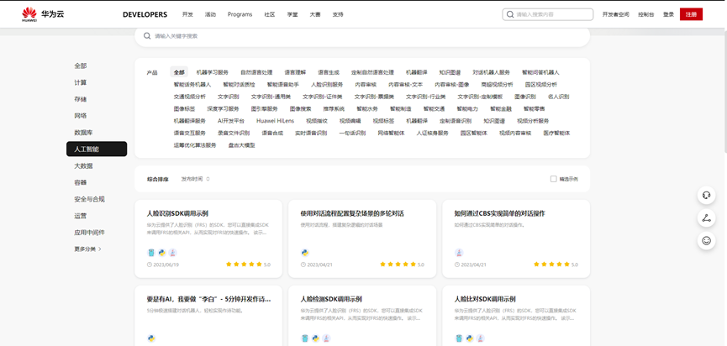Open the 大赛 navigation menu
Screen dimensions: 727x346
pyautogui.click(x=315, y=14)
